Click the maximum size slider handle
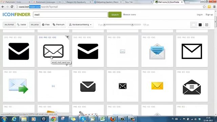217x122 pixels. [x=132, y=25]
